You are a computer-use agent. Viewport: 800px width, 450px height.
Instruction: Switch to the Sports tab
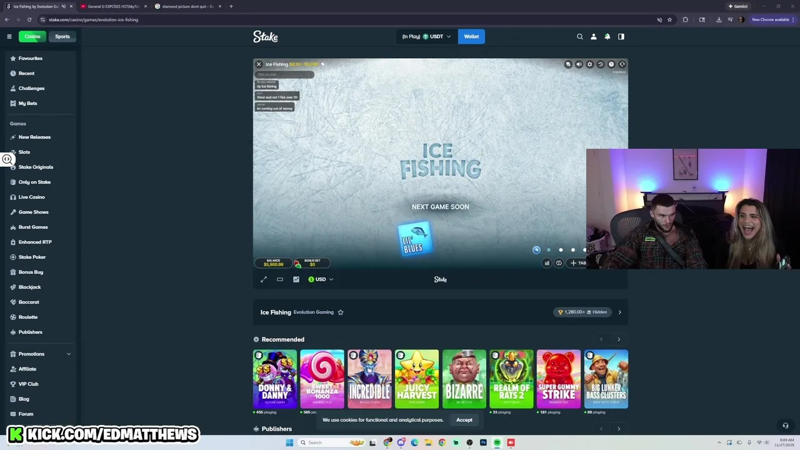62,36
